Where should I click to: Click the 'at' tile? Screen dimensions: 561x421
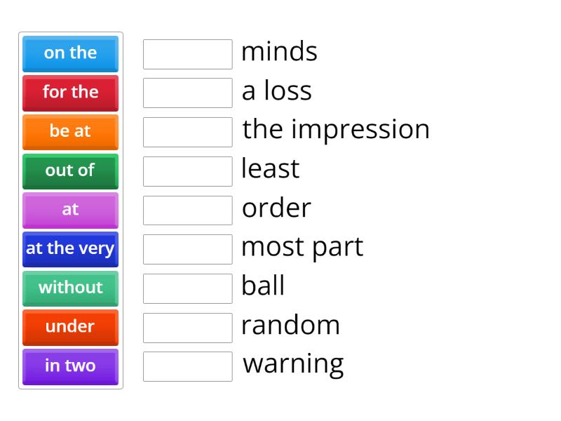pyautogui.click(x=70, y=210)
